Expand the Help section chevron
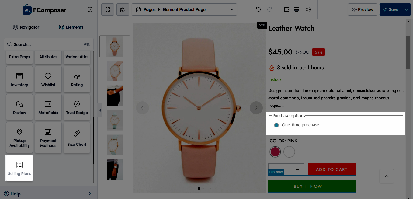Viewport: 413px width, 199px height. (x=90, y=194)
